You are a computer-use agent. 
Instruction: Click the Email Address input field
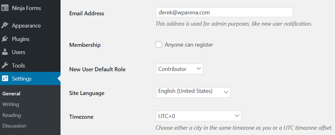(x=224, y=12)
